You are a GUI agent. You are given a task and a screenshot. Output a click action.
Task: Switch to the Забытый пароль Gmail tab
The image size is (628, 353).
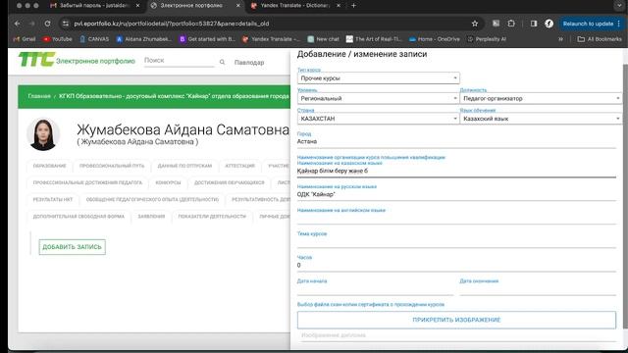[95, 6]
